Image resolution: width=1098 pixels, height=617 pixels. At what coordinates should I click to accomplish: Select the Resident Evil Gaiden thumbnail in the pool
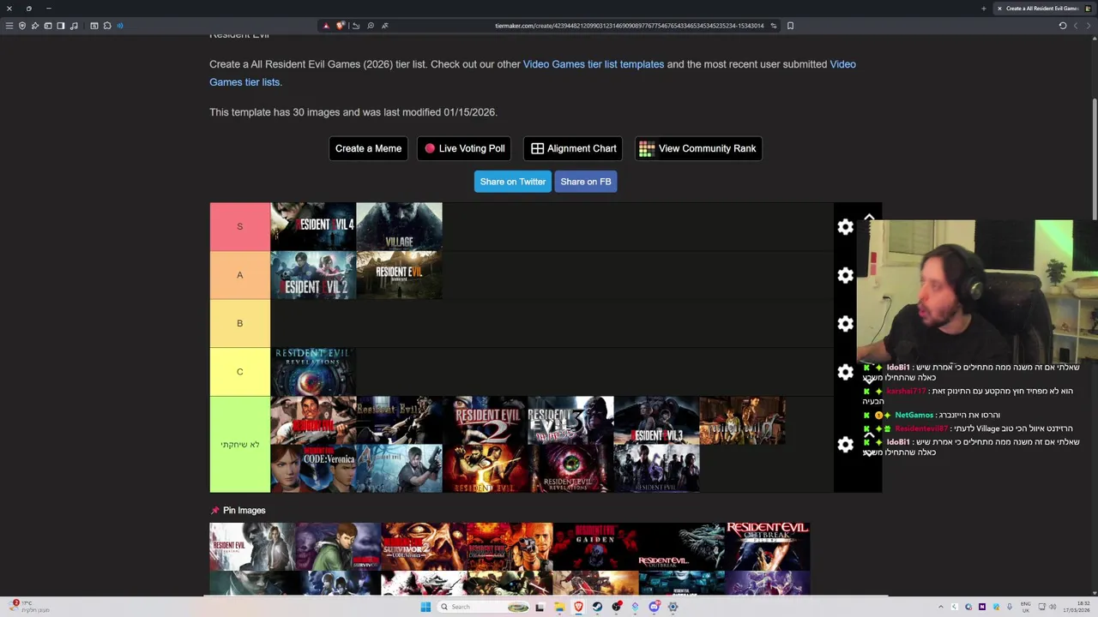595,547
